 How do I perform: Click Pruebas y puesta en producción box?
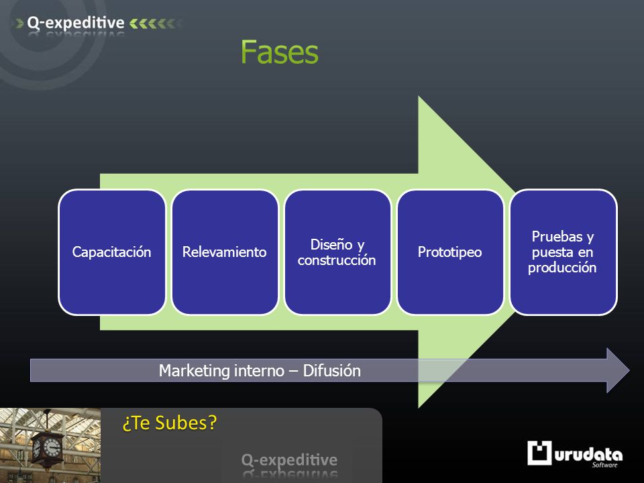coord(563,252)
